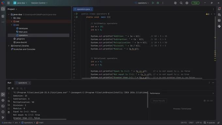The height and width of the screenshot is (125, 222).
Task: Close operators.java editor tab
Action: 91,9
